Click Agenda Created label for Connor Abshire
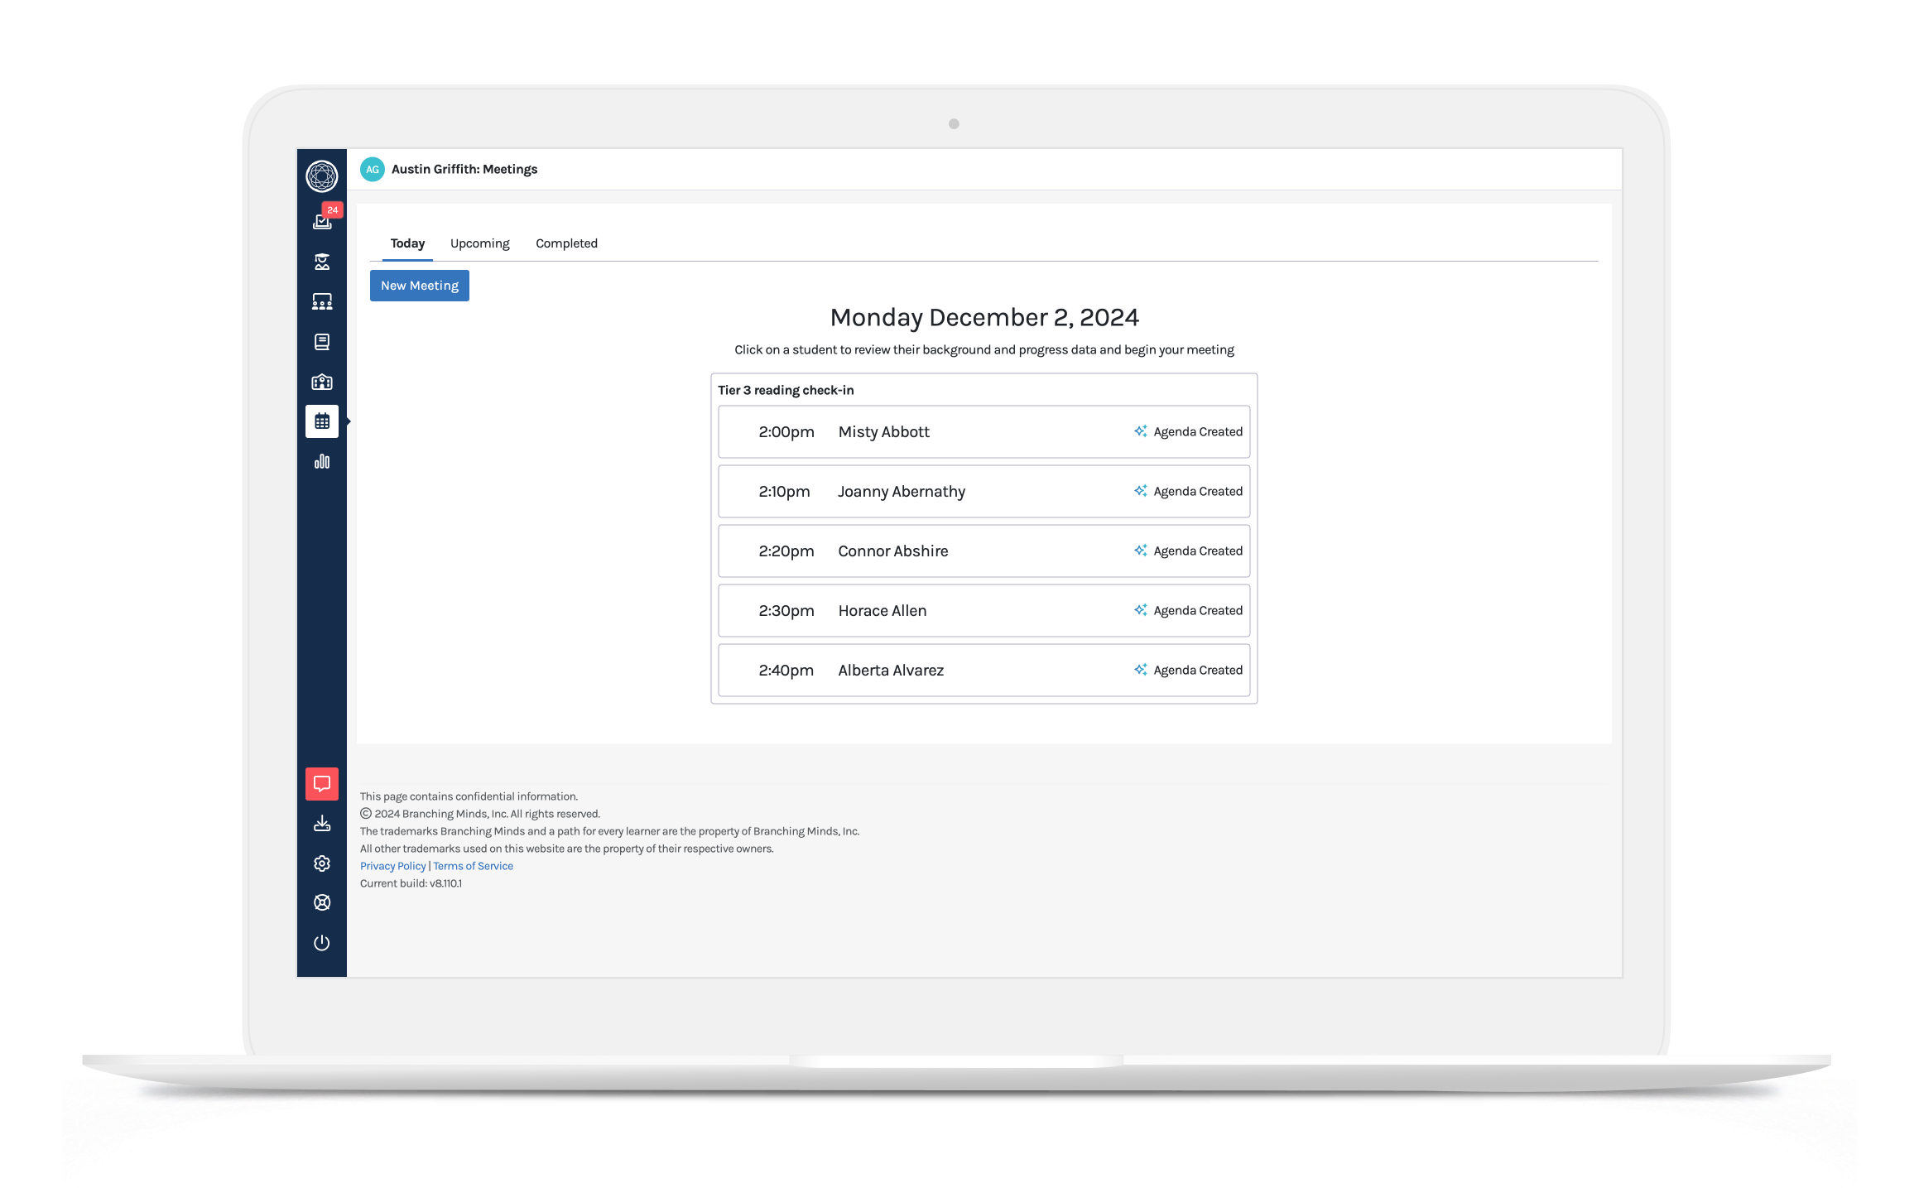This screenshot has width=1919, height=1188. (x=1198, y=551)
